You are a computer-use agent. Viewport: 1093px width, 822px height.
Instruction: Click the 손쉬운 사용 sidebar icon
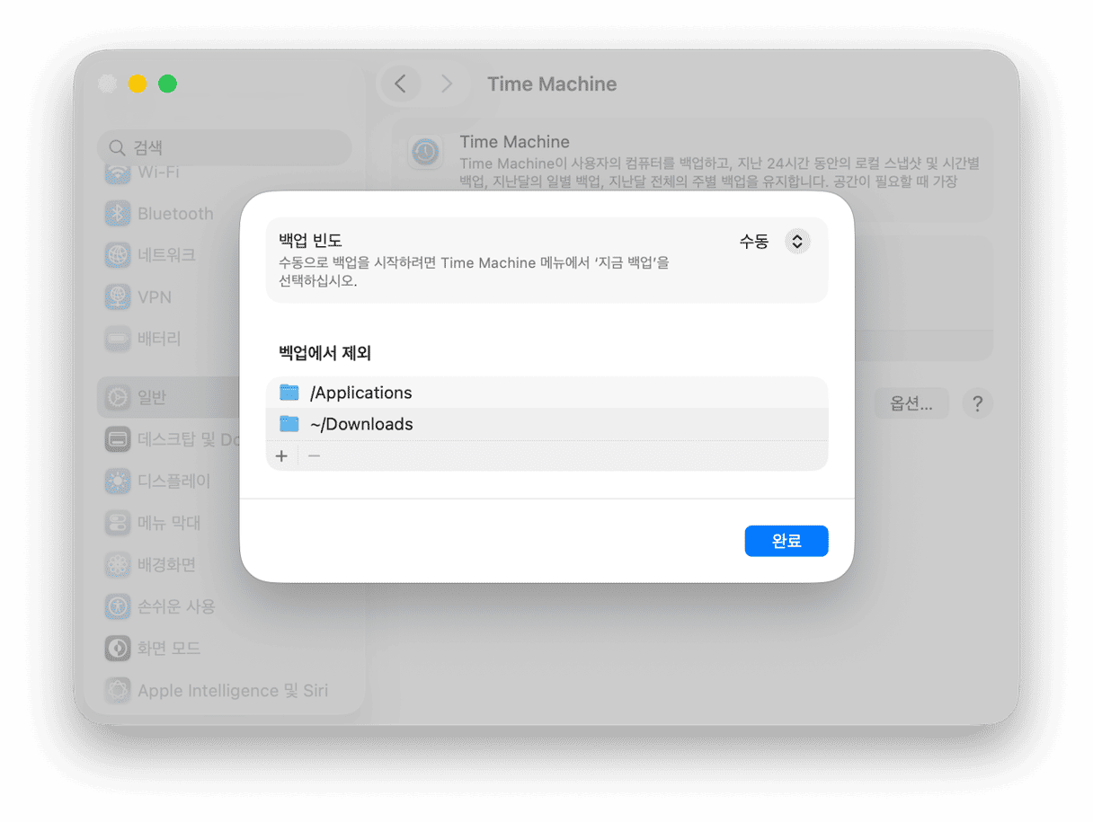tap(118, 605)
